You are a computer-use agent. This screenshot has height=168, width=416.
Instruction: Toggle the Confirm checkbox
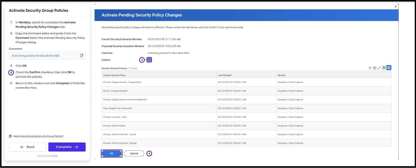pos(149,60)
